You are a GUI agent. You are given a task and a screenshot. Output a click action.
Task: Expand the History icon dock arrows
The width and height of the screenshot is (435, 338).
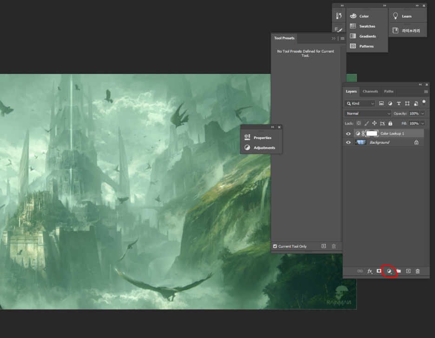(x=342, y=6)
